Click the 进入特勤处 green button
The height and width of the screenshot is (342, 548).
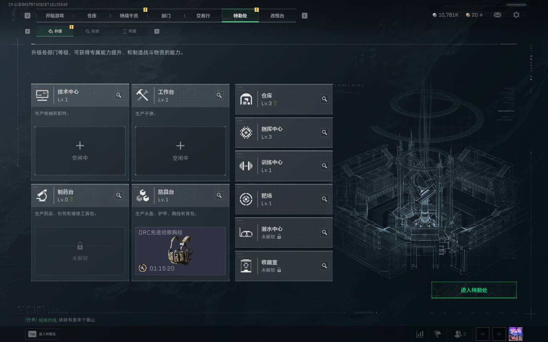coord(474,290)
